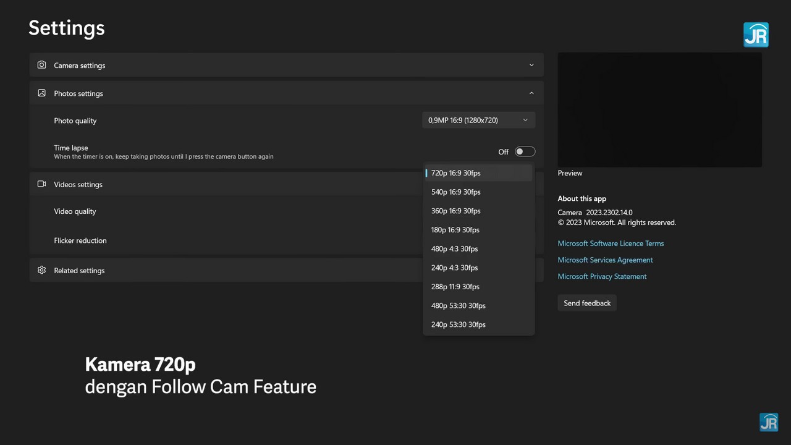Click the camera Preview thumbnail

coord(659,110)
